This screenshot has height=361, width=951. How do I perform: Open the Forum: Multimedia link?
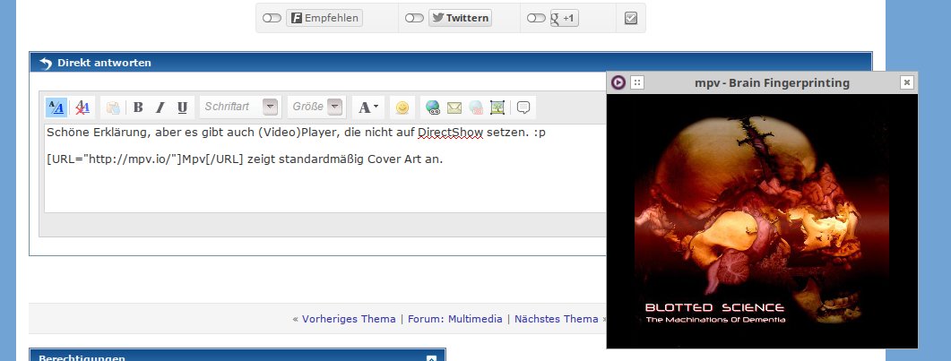pos(454,319)
